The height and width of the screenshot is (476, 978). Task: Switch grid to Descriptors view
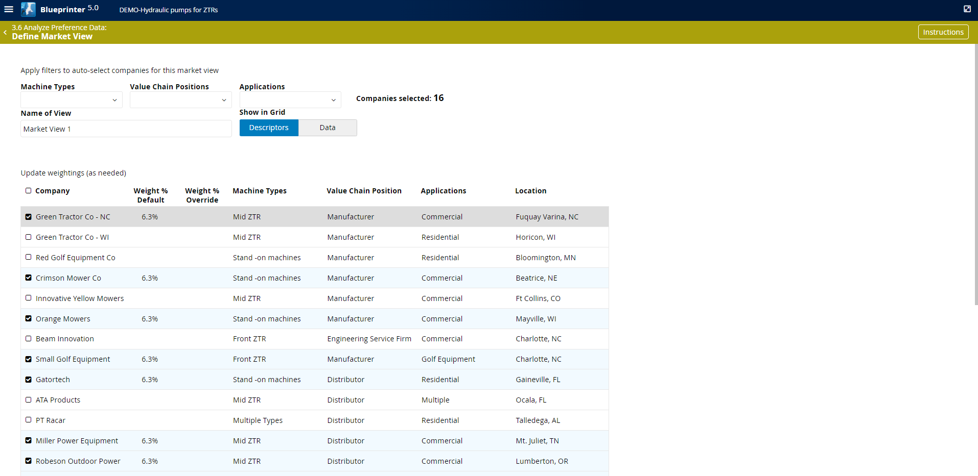(269, 128)
